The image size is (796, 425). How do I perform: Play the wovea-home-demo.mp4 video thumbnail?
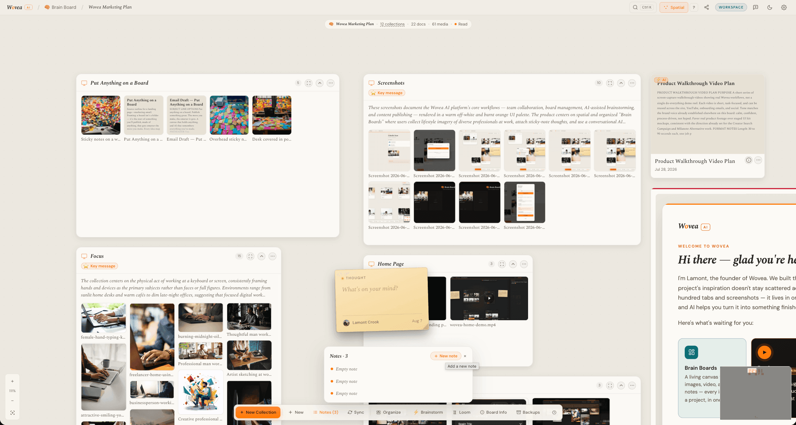point(489,298)
